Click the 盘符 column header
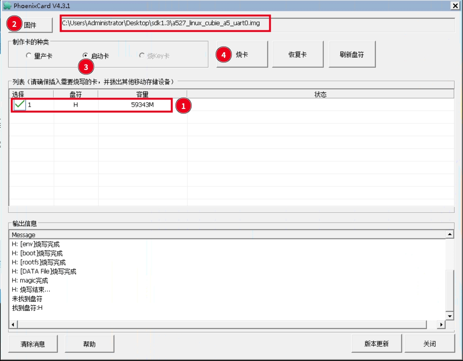This screenshot has width=463, height=361. point(76,94)
